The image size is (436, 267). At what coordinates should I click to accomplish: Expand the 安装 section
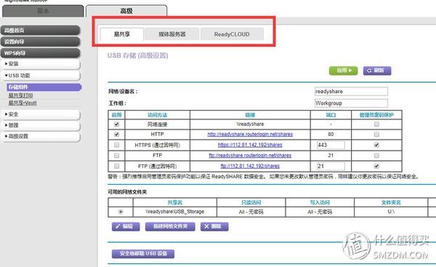[x=41, y=64]
